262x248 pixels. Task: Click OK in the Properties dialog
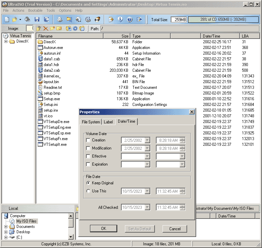click(x=103, y=229)
